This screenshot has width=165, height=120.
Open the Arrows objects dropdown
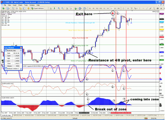[136, 8]
